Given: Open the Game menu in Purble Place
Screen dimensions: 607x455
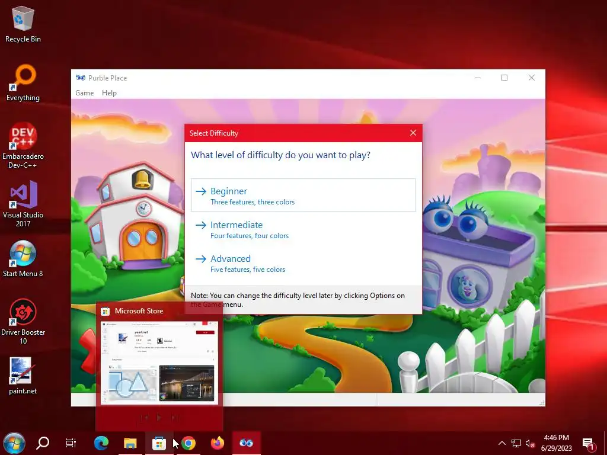Looking at the screenshot, I should coord(84,93).
